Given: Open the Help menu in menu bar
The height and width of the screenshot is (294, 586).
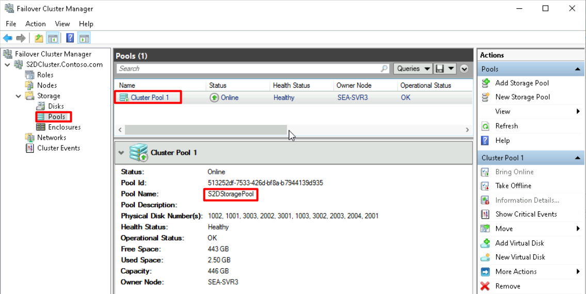Looking at the screenshot, I should [x=86, y=24].
